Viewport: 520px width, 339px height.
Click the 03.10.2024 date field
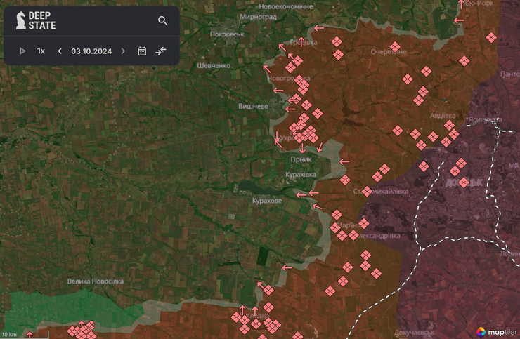pos(91,51)
